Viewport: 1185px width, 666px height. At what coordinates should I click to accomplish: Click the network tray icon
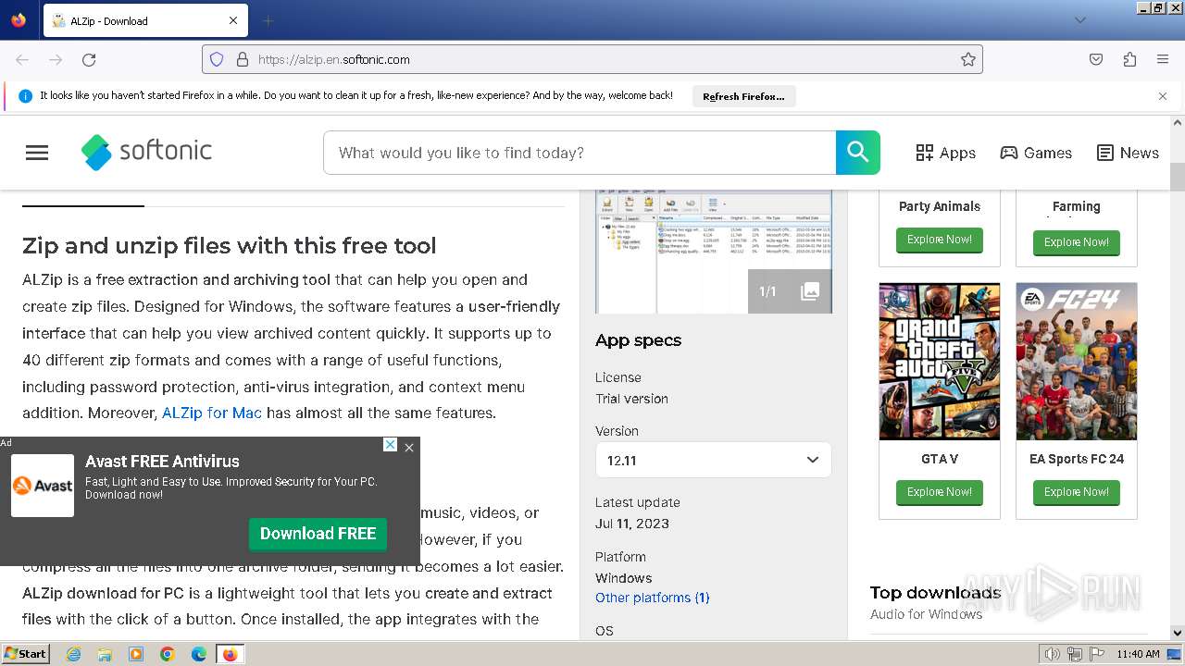pyautogui.click(x=1075, y=654)
